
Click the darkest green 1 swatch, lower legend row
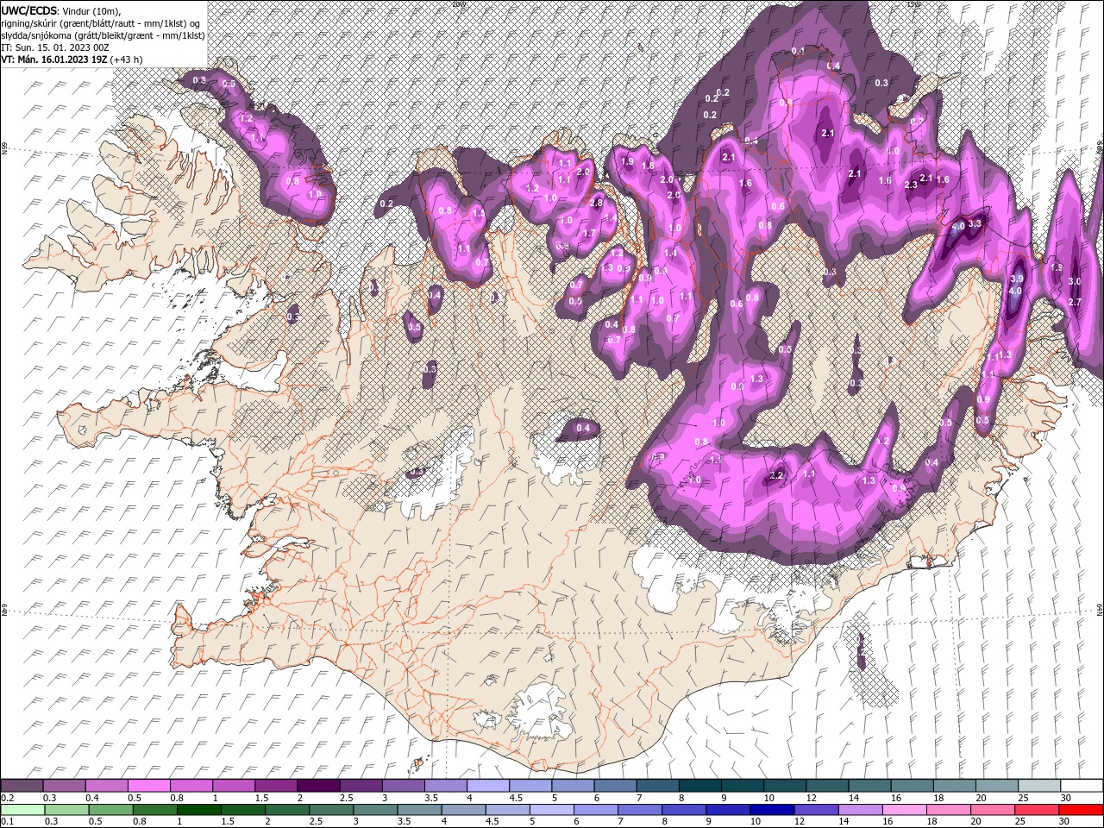click(198, 809)
